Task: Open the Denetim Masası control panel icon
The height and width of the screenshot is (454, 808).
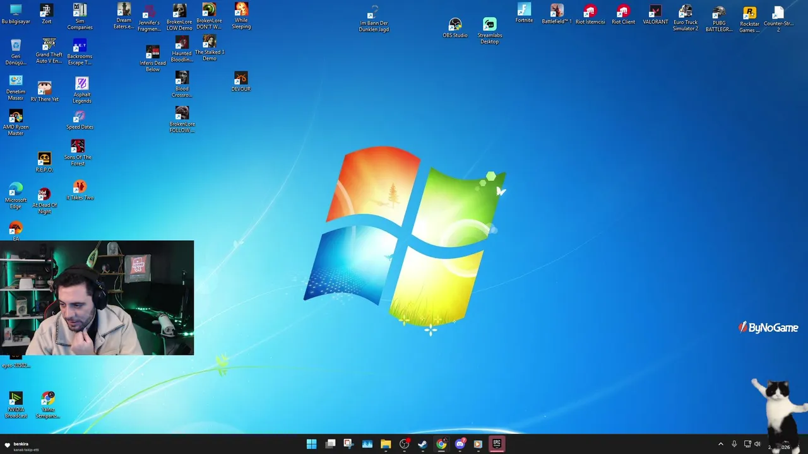Action: click(x=16, y=88)
